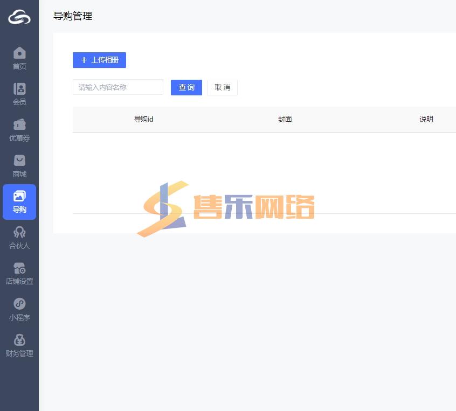Click the 导购管理 page title
The image size is (456, 411).
73,16
